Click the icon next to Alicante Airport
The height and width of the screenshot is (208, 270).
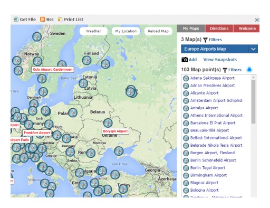coord(186,93)
